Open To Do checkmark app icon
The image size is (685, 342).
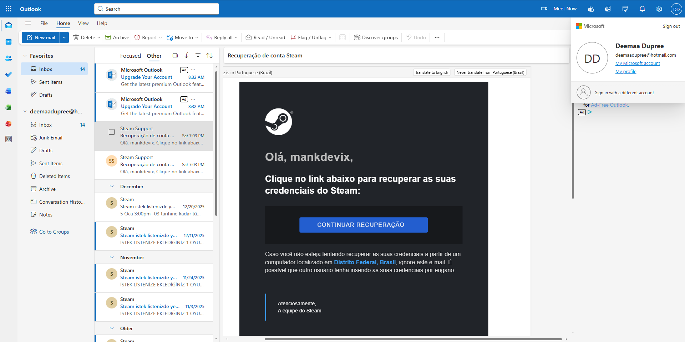pyautogui.click(x=9, y=75)
